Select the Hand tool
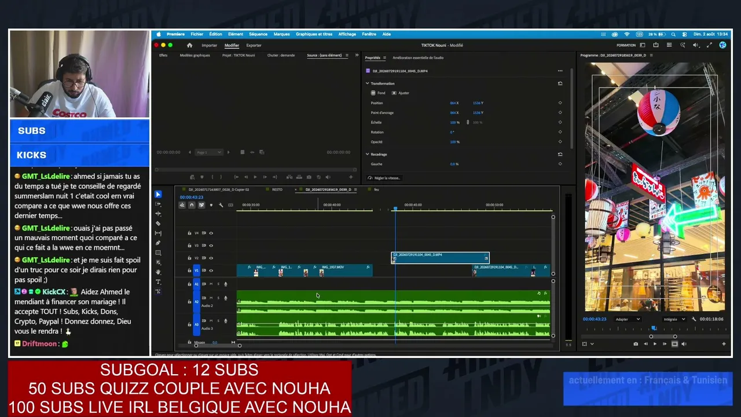 pyautogui.click(x=158, y=272)
